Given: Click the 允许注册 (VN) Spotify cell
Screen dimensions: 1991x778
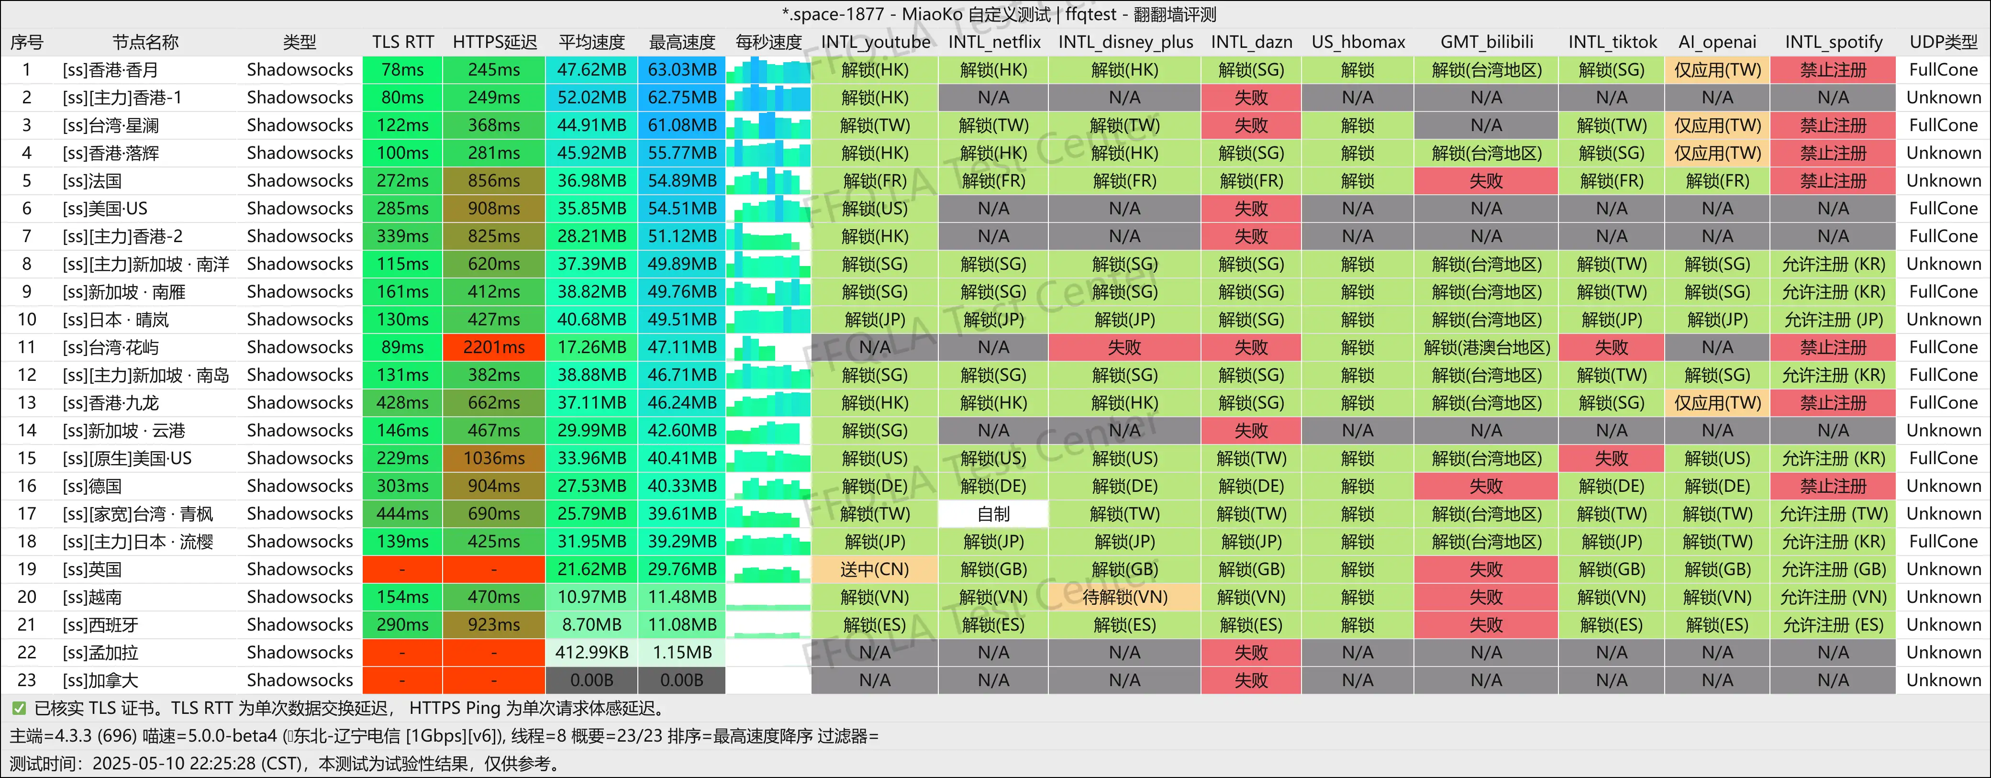Looking at the screenshot, I should tap(1833, 597).
